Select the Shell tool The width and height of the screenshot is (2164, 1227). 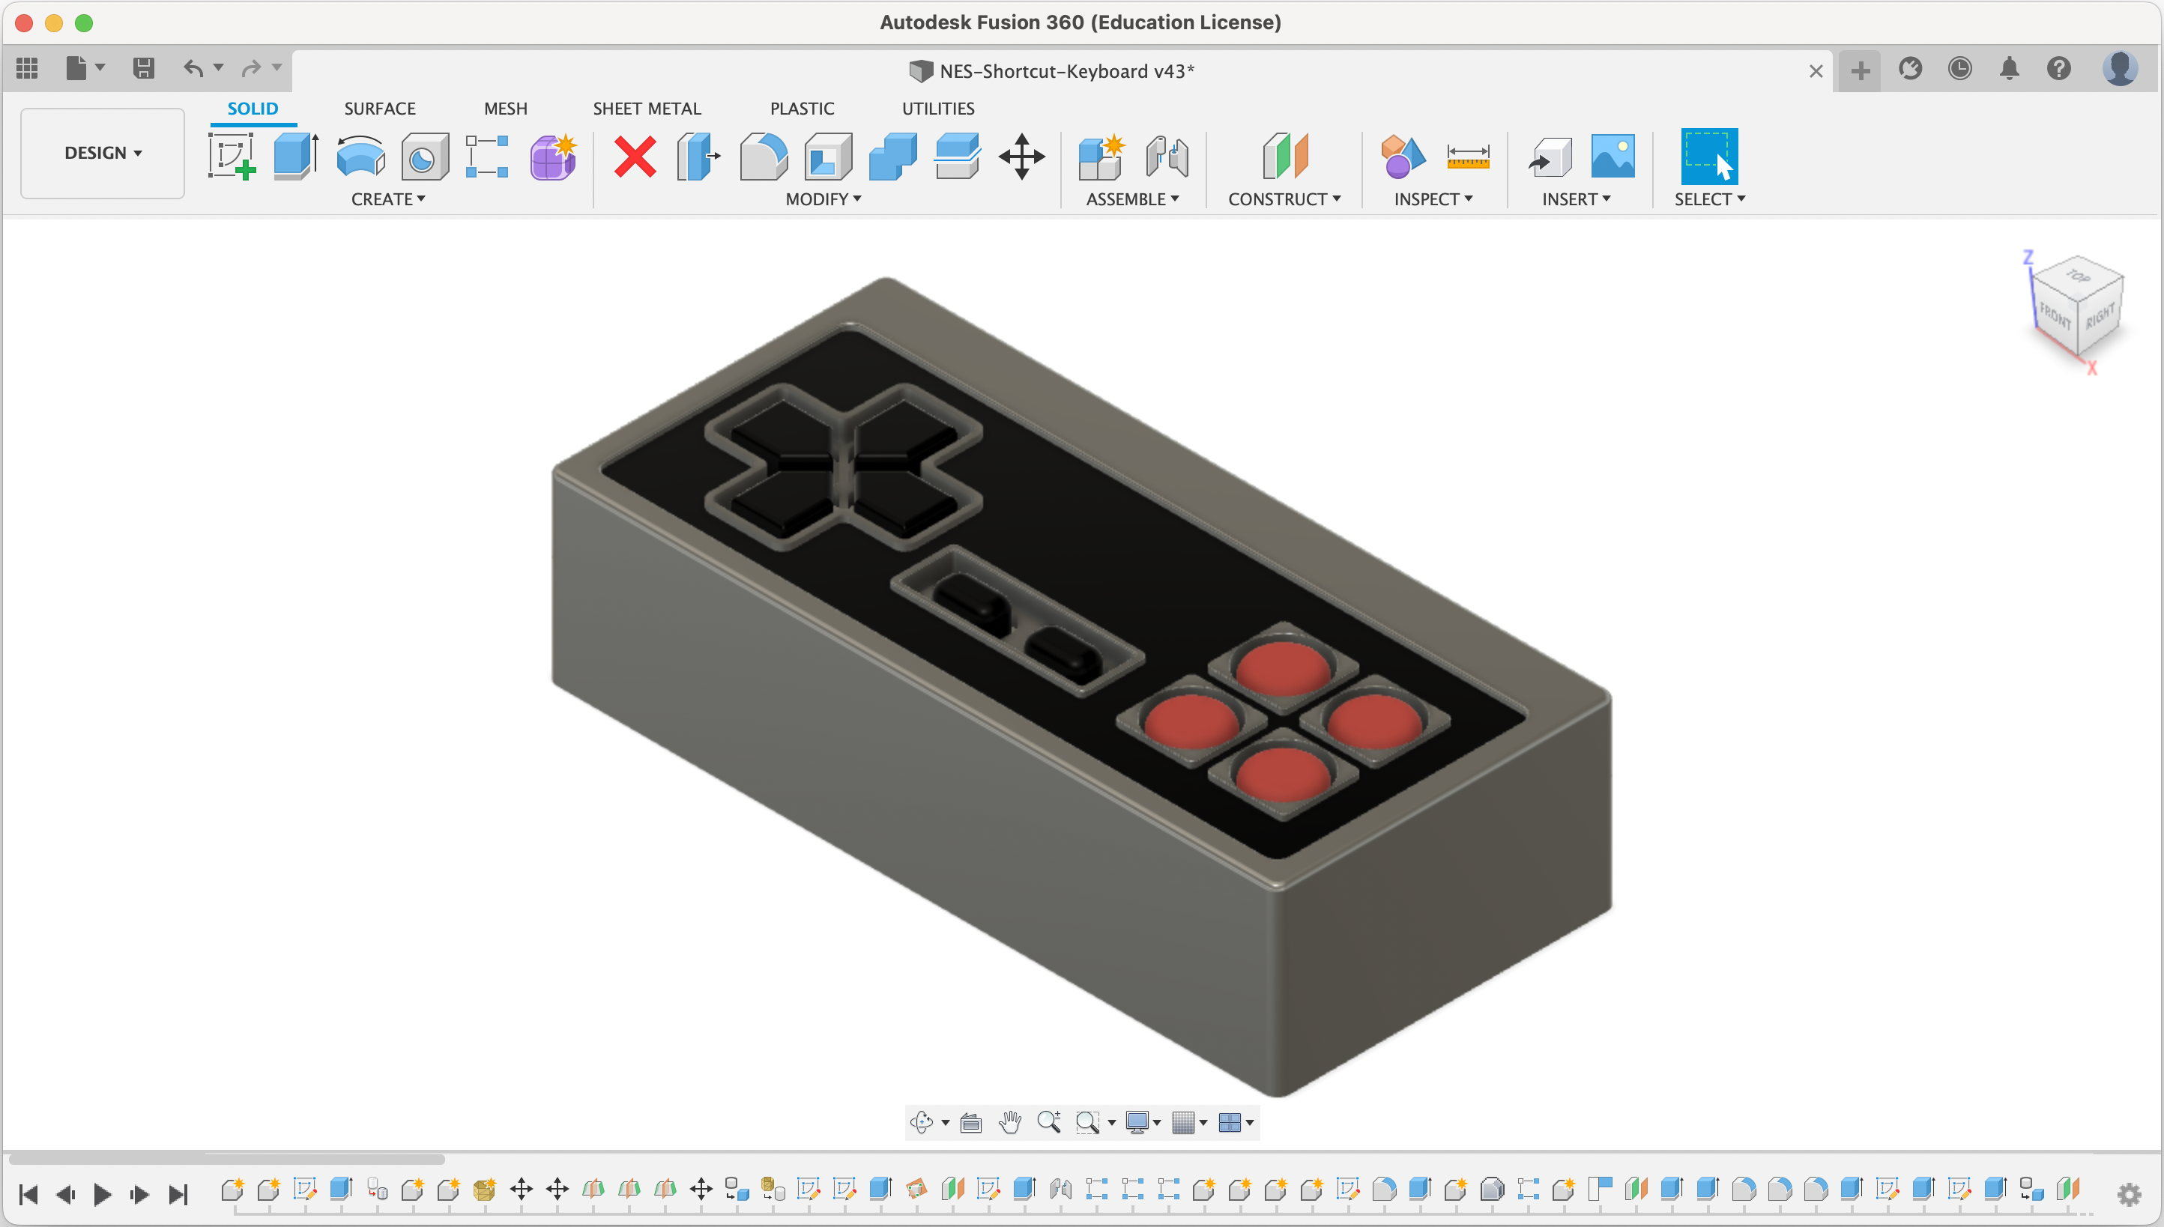tap(828, 156)
